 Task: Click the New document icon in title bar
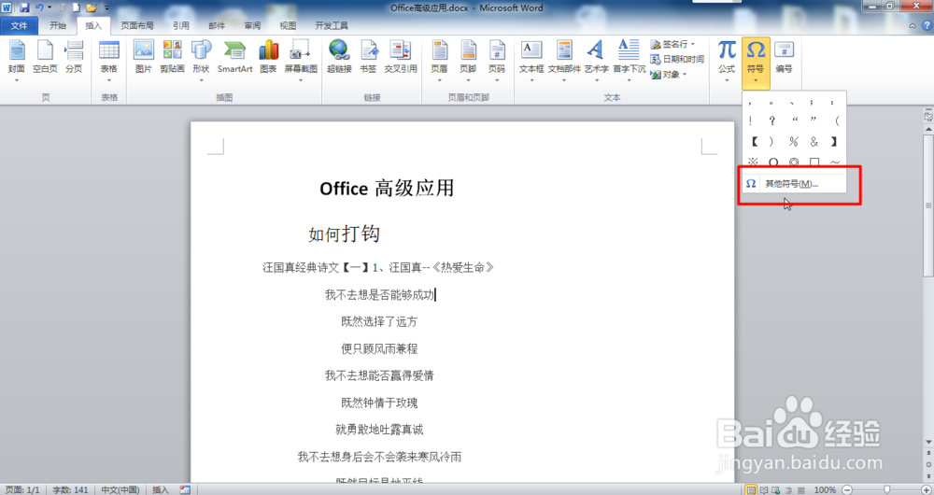(x=77, y=7)
